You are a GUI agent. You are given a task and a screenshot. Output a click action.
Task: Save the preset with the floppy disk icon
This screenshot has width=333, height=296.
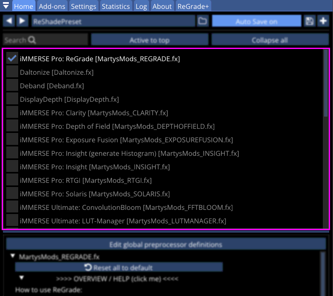(x=309, y=21)
